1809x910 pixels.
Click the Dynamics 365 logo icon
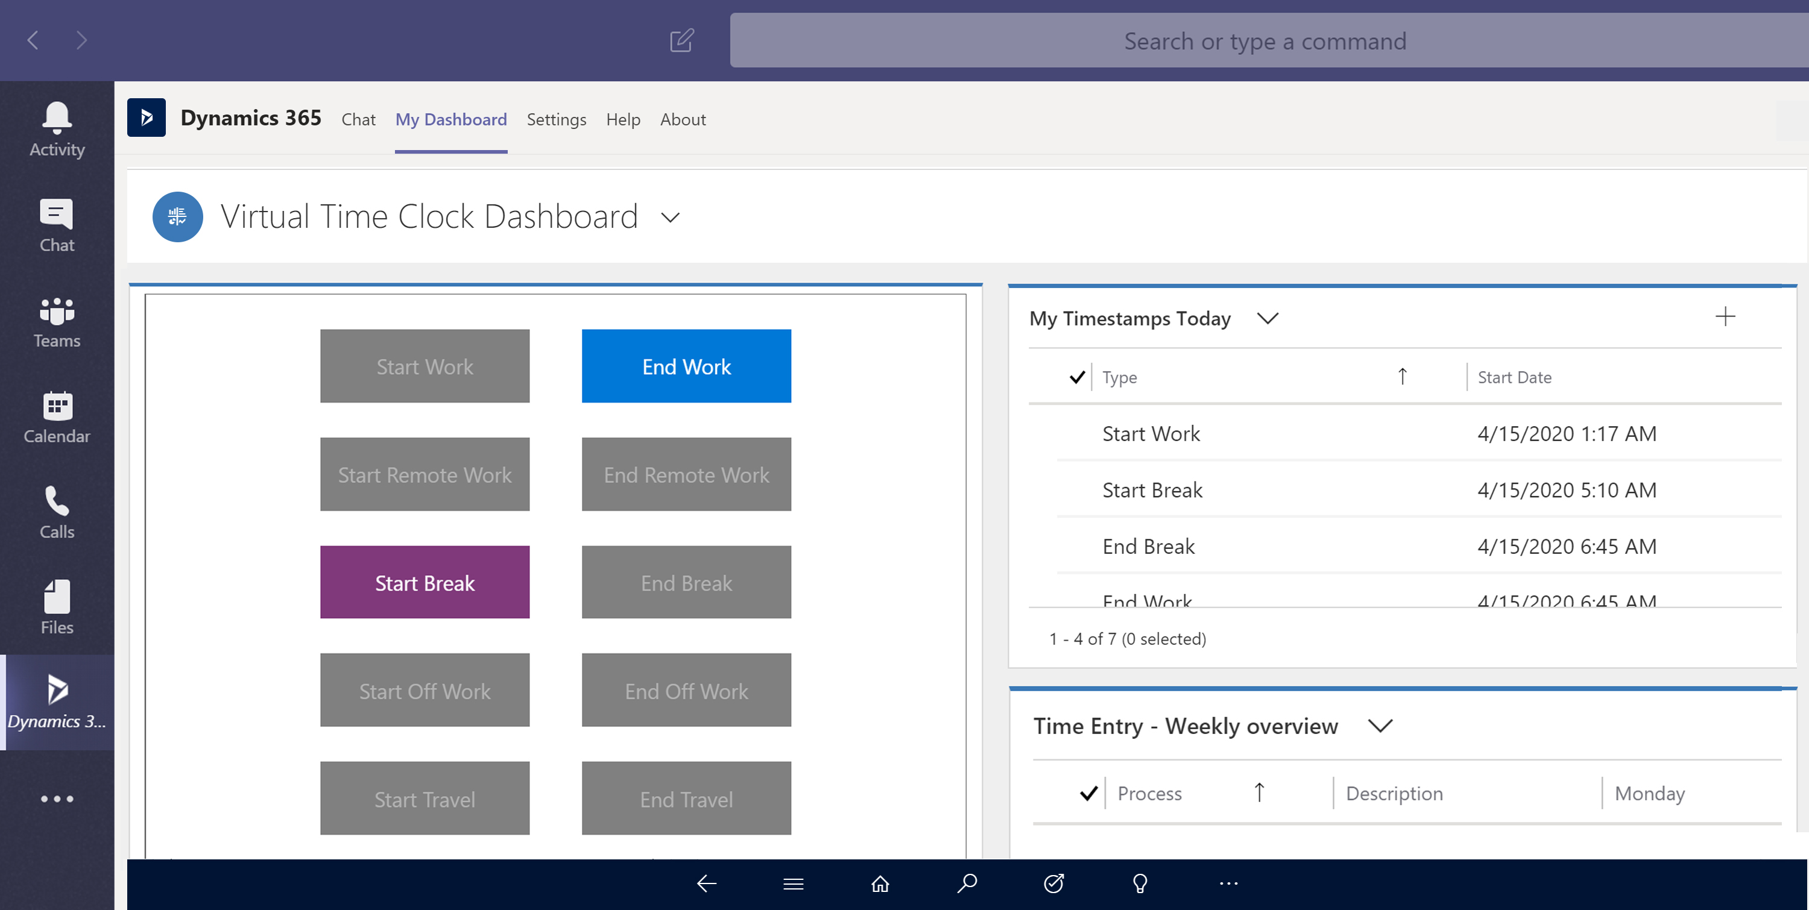click(146, 117)
